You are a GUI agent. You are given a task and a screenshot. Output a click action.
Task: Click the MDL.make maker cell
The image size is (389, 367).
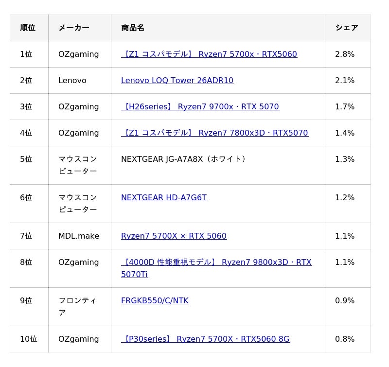[79, 236]
